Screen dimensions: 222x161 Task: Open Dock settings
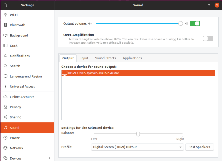coord(27,46)
